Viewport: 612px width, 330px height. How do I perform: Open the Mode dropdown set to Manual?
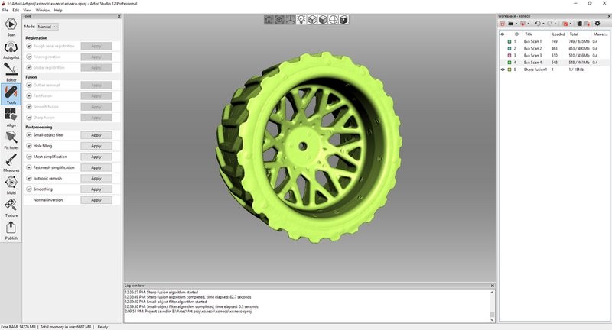click(x=48, y=27)
